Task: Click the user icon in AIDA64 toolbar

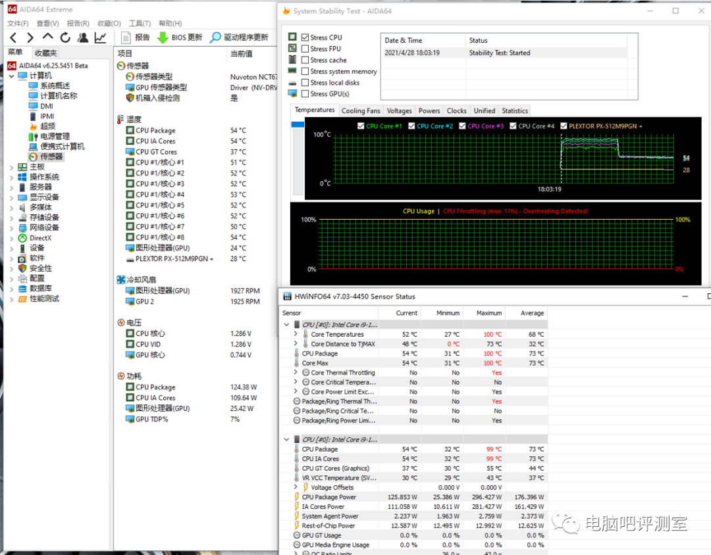Action: (x=83, y=37)
